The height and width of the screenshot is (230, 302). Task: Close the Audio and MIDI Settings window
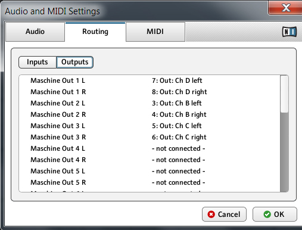tap(285, 8)
